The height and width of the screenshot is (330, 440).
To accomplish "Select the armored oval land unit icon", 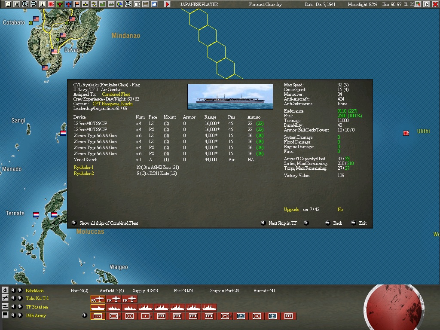I will (113, 316).
